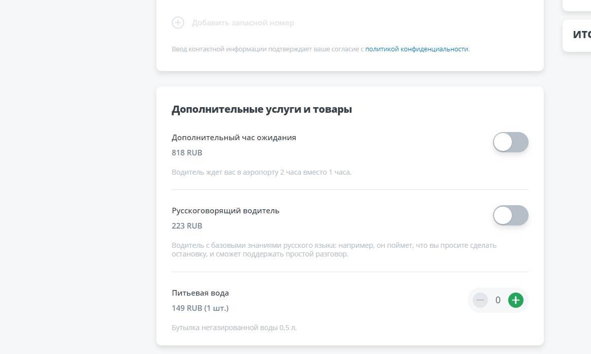Turn on the "Русскоговорящий водитель" switch
Viewport: 591px width, 354px height.
[x=510, y=215]
